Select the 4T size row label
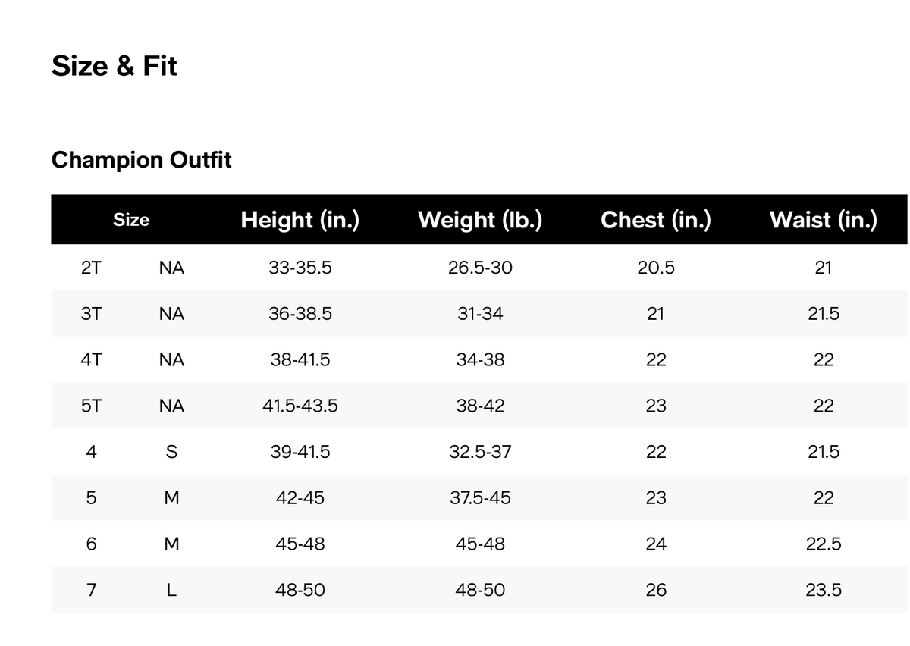This screenshot has height=646, width=910. (91, 360)
